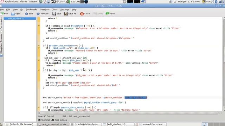The width and height of the screenshot is (225, 126).
Task: Collapse the fold marker at the 'string is digit $dob_year' line
Action: tap(39, 70)
